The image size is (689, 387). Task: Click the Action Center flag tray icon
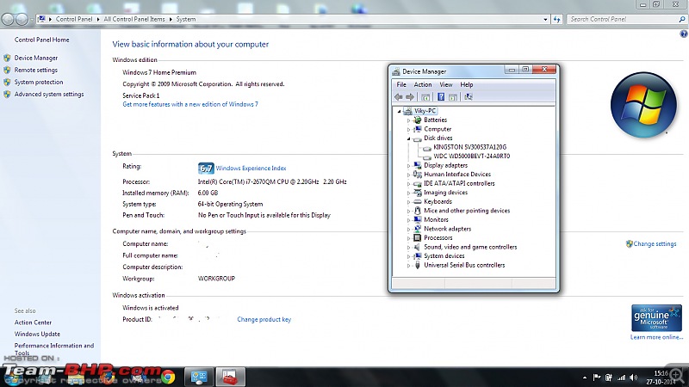tap(596, 378)
